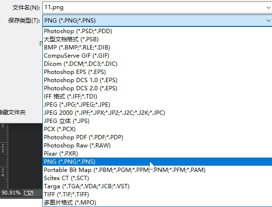Image resolution: width=272 pixels, height=207 pixels.
Task: Click the status bar icon beside 90.91%
Action: pos(28,193)
